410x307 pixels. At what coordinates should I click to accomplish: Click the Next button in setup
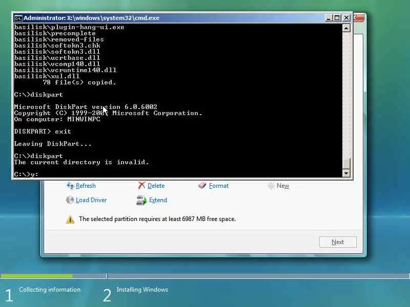(x=338, y=242)
